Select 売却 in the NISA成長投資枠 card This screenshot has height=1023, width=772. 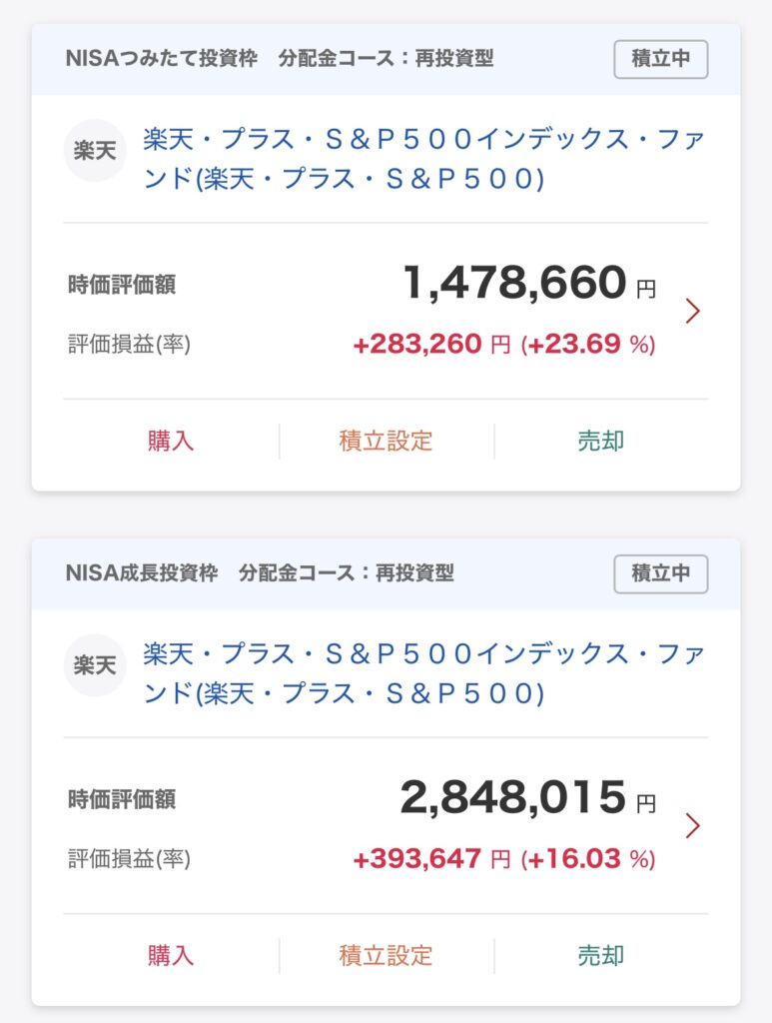[x=600, y=955]
